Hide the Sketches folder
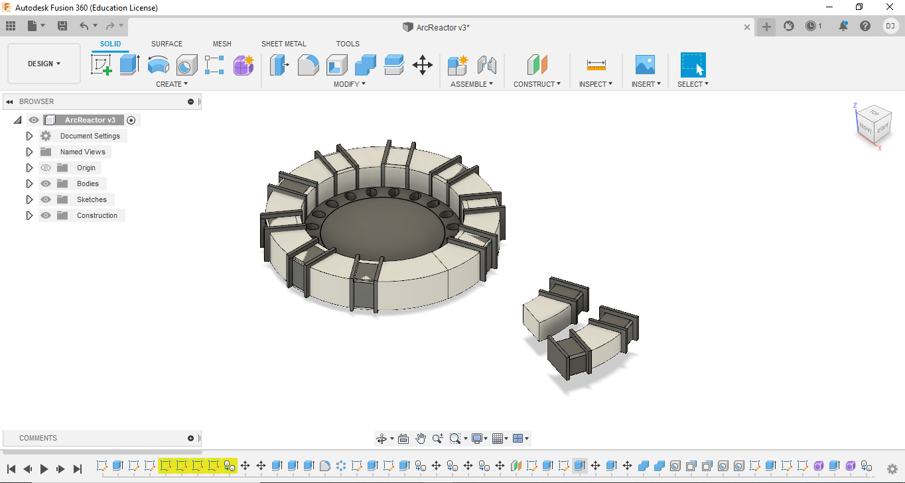Screen dimensions: 905x483 point(46,199)
